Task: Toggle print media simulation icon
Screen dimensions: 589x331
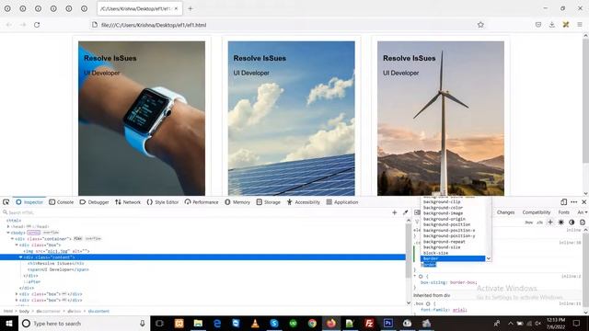Action: [x=583, y=223]
